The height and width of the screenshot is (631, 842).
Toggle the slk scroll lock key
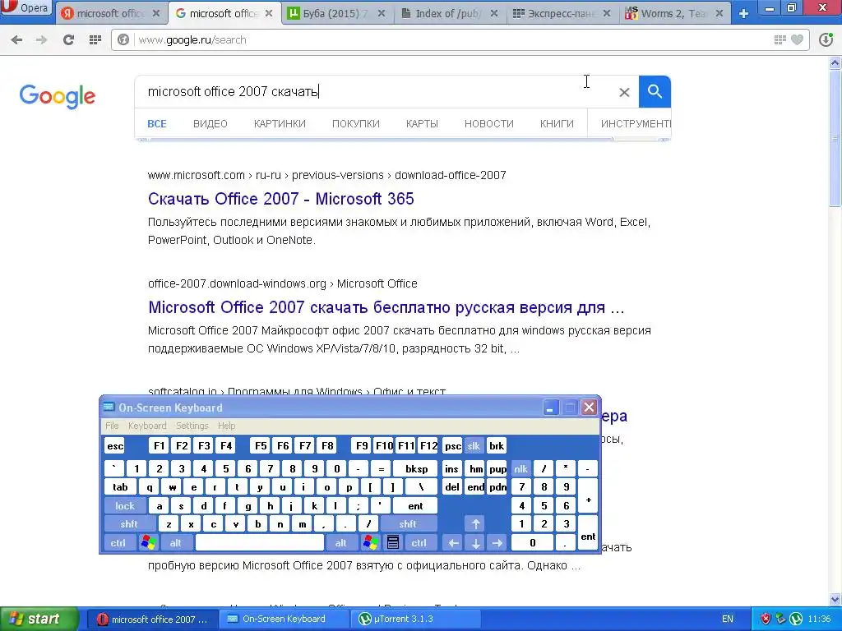coord(474,446)
